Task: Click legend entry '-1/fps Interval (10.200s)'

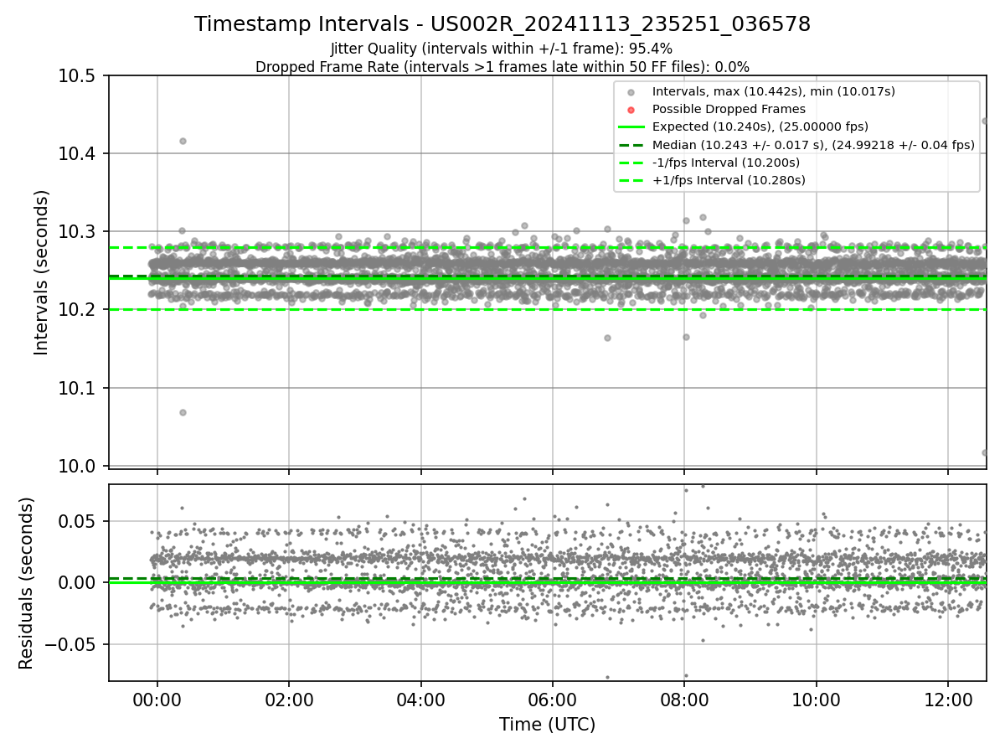Action: [726, 163]
